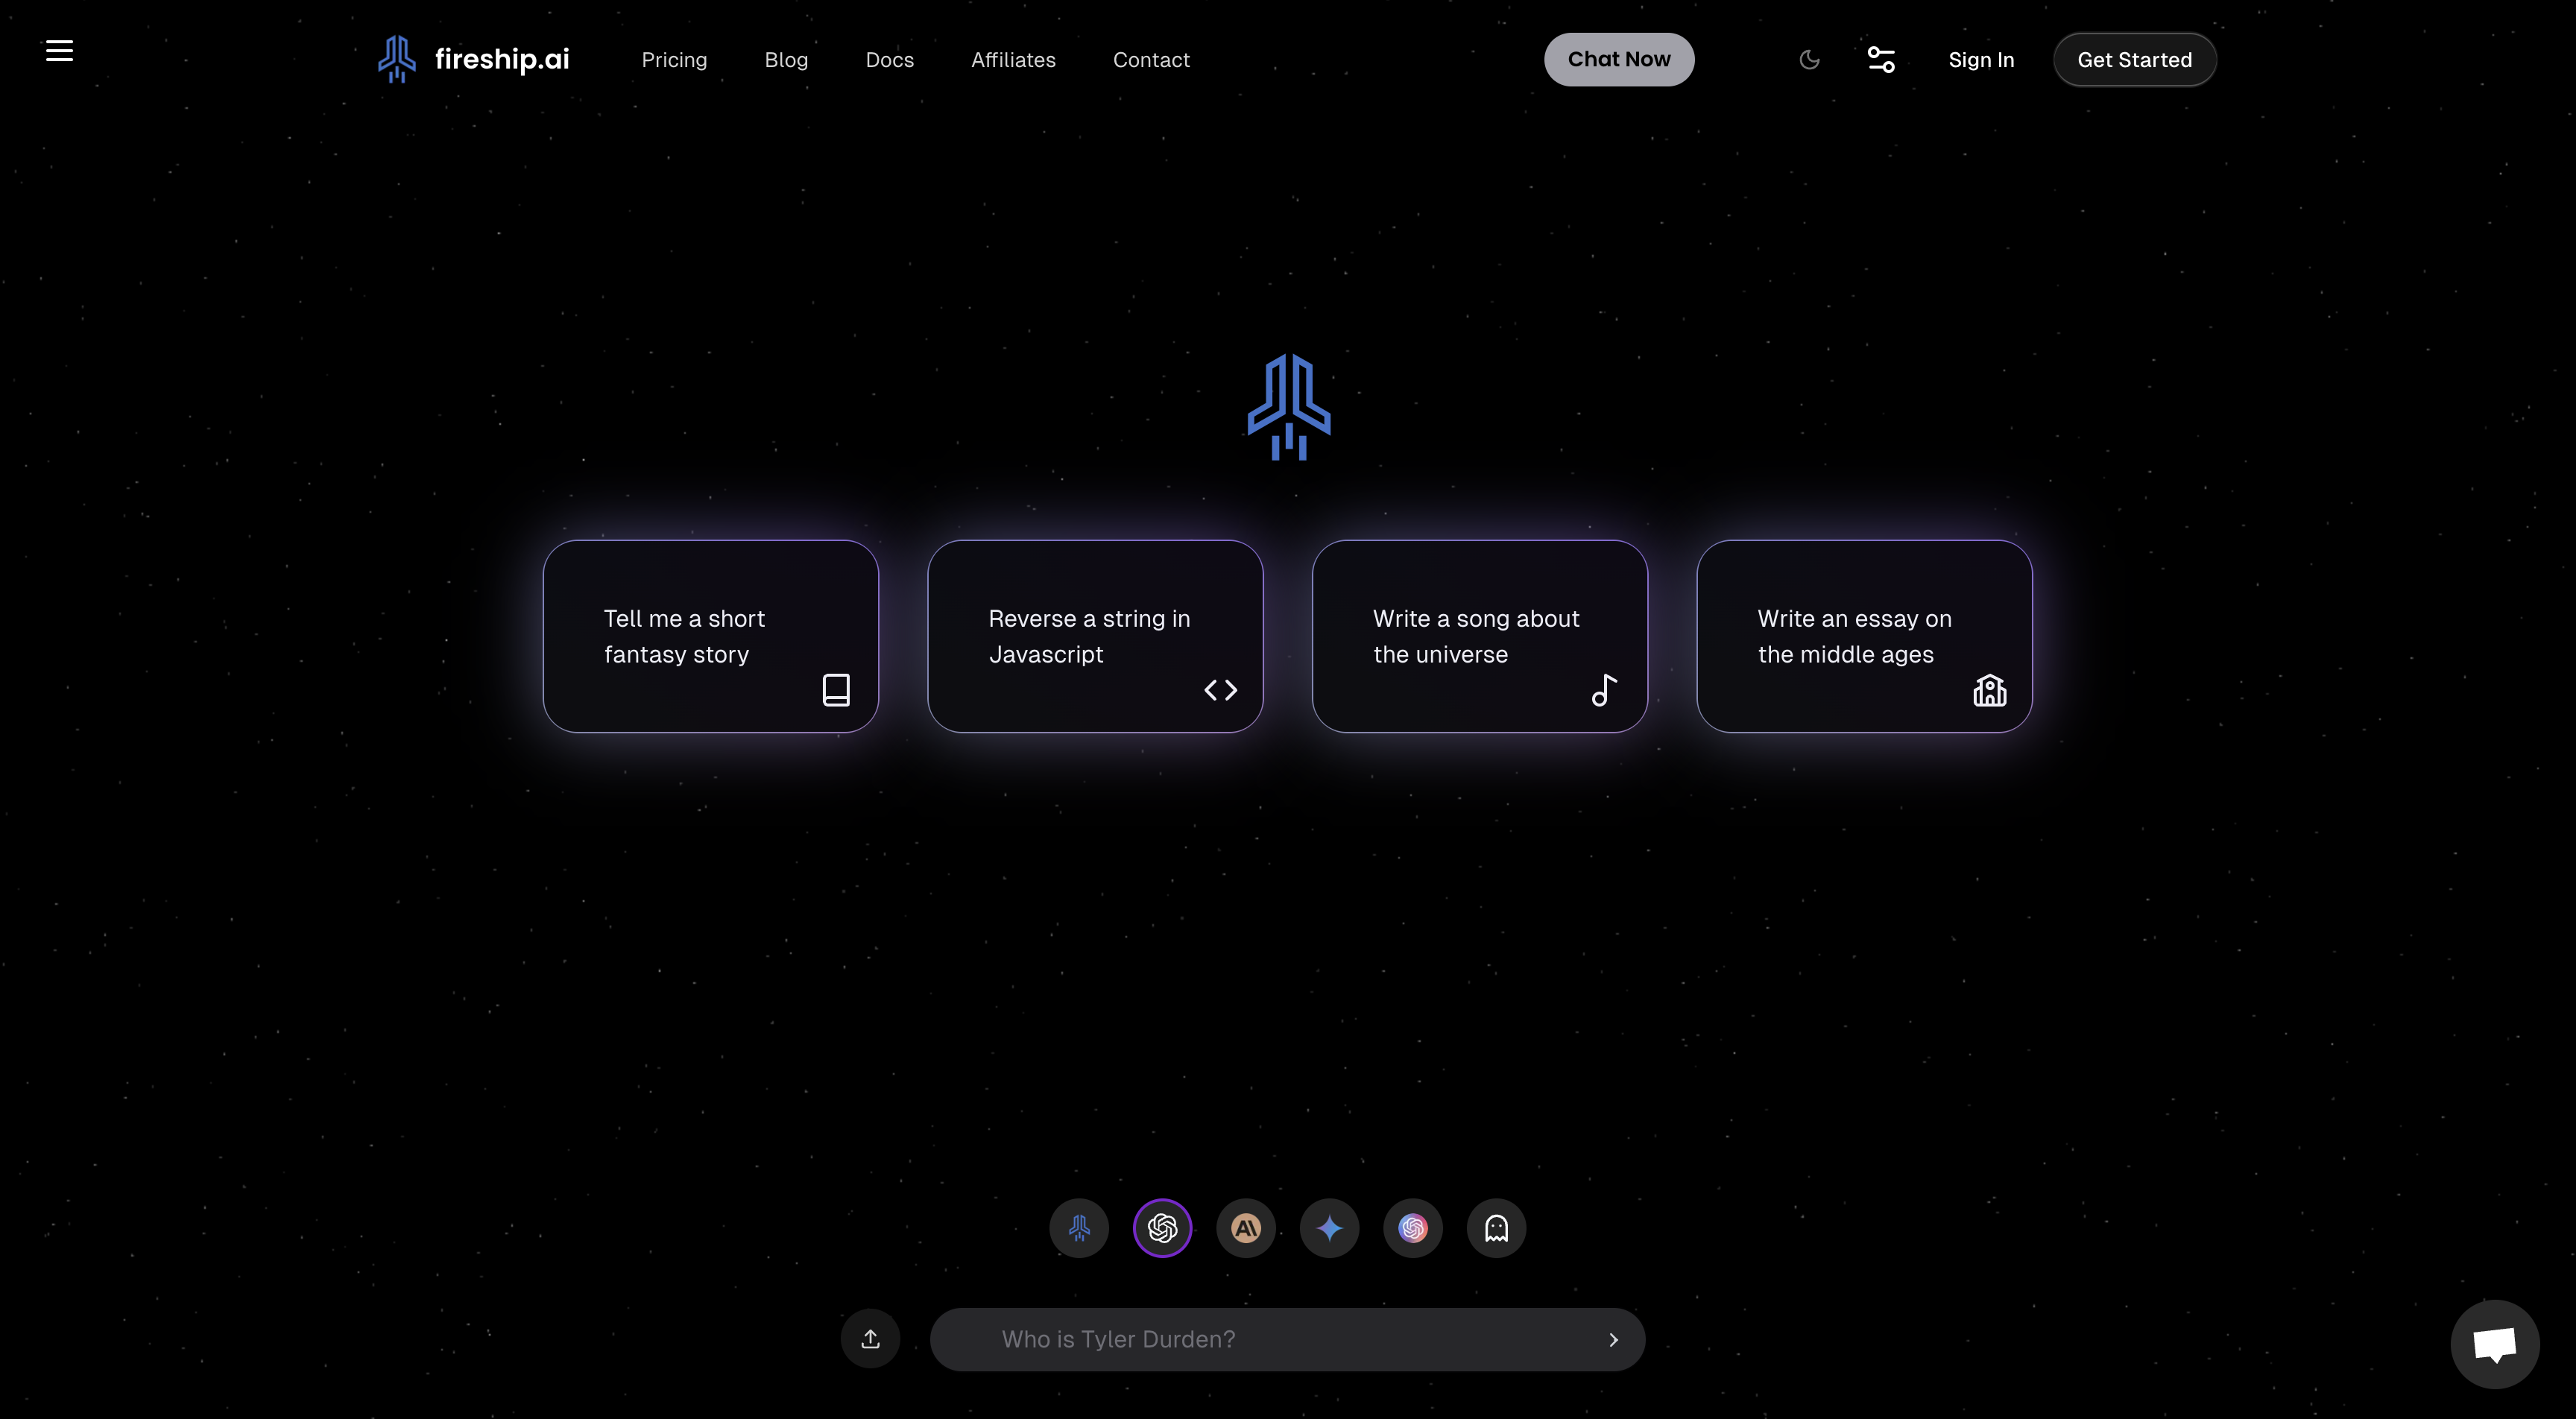The width and height of the screenshot is (2576, 1419).
Task: Click the Chat Now button
Action: (x=1618, y=60)
